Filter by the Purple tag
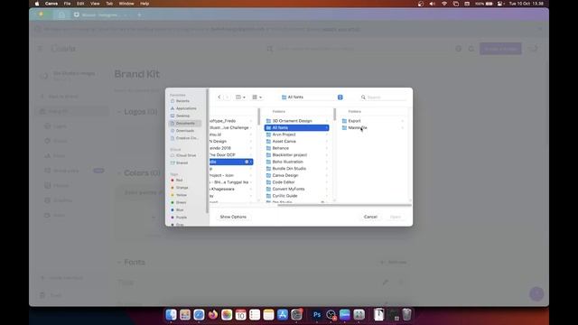 (x=181, y=218)
